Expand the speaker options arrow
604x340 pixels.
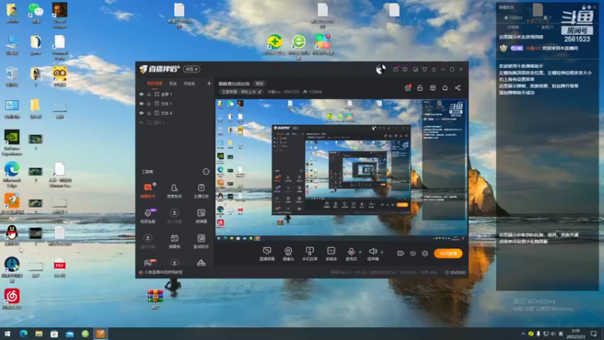[x=382, y=252]
